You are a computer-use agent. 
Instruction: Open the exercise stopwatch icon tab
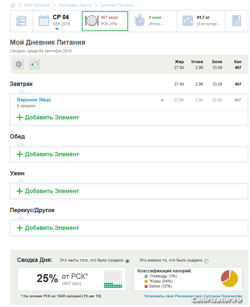[x=139, y=21]
